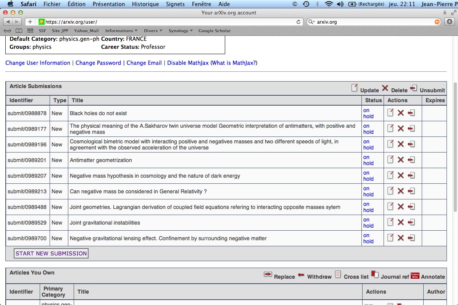Unsubmit submission submit/0989177
This screenshot has width=458, height=305.
[411, 129]
